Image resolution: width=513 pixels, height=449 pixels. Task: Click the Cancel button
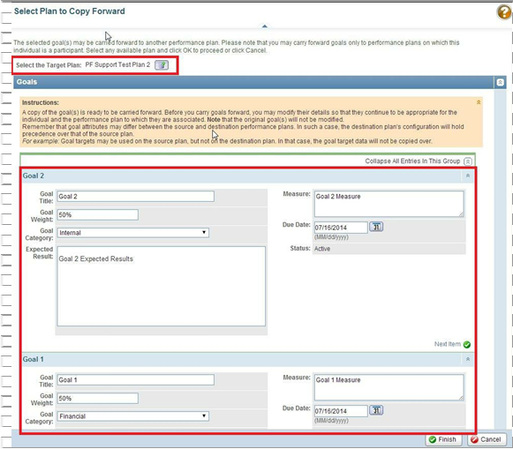coord(487,439)
